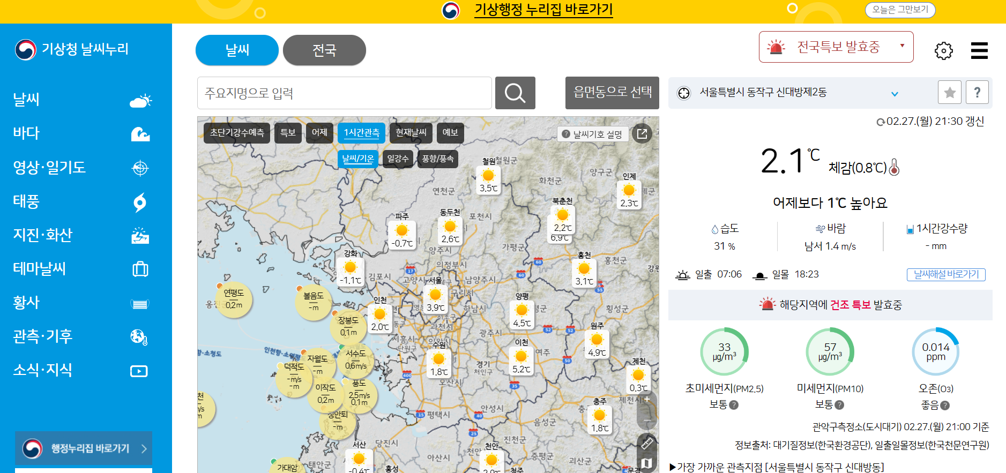
Task: Click the video play icon beside 소식·지식
Action: [139, 371]
